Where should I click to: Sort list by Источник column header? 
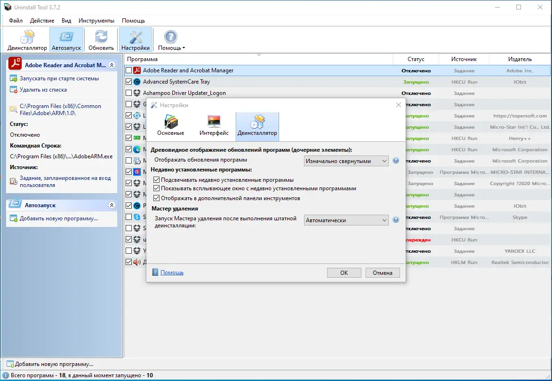click(464, 59)
